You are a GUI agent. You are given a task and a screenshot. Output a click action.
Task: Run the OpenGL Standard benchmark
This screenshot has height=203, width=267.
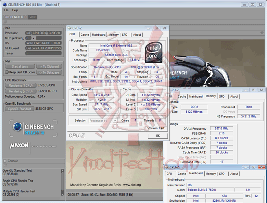pyautogui.click(x=20, y=109)
